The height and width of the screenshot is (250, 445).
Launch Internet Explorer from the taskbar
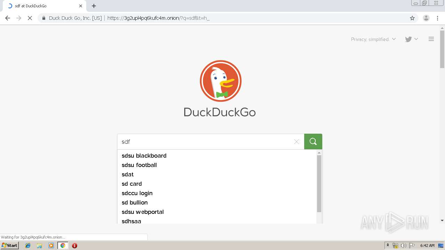[x=28, y=245]
